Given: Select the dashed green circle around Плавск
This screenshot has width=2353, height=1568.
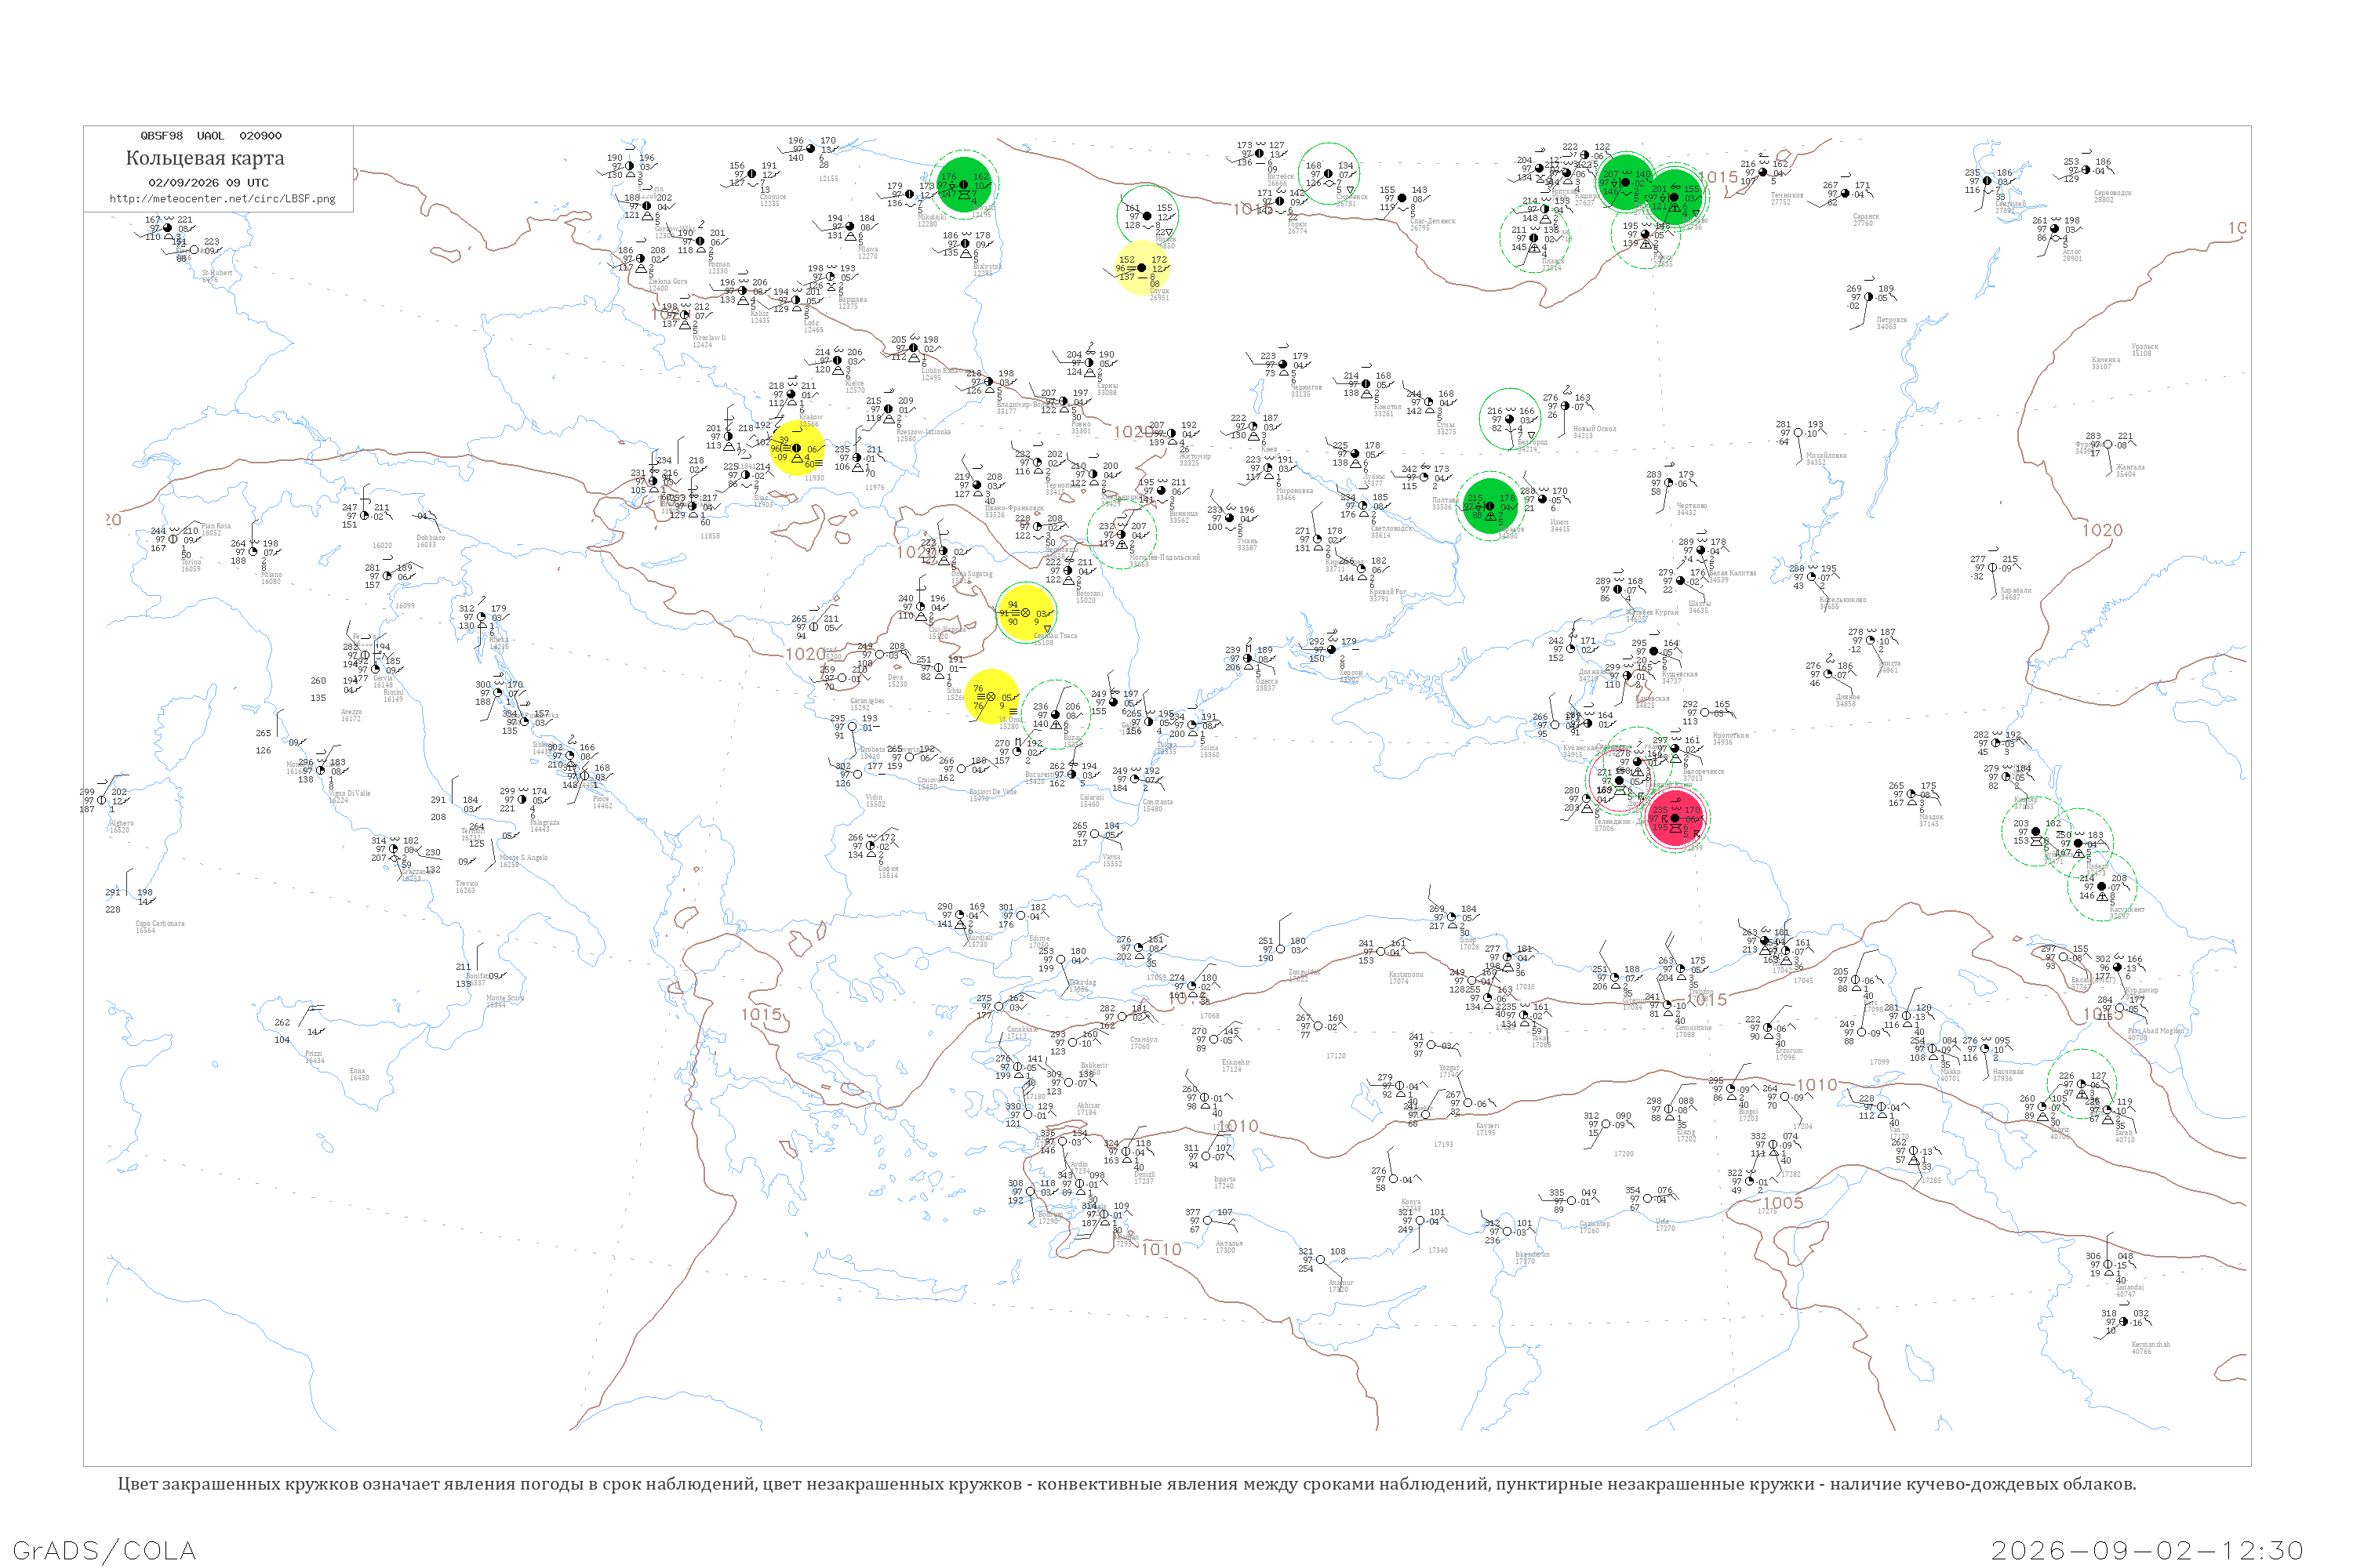Looking at the screenshot, I should [1535, 239].
